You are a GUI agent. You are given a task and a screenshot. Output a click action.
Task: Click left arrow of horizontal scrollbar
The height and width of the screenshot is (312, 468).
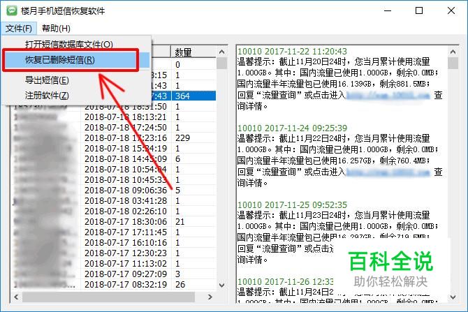coord(16,297)
